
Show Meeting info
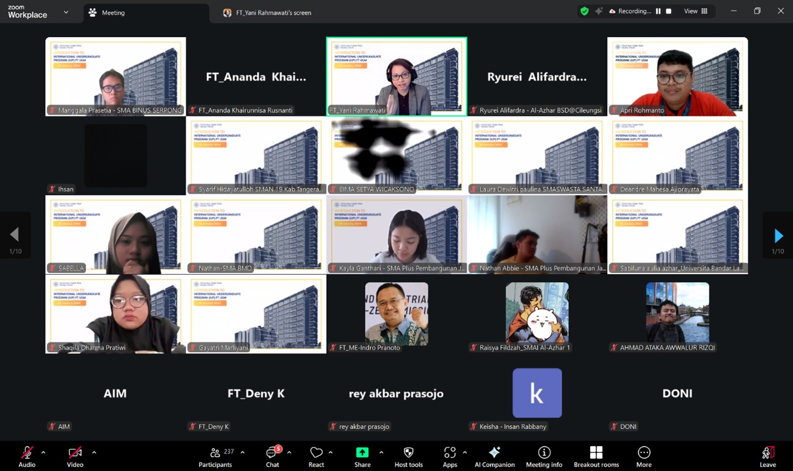tap(544, 457)
